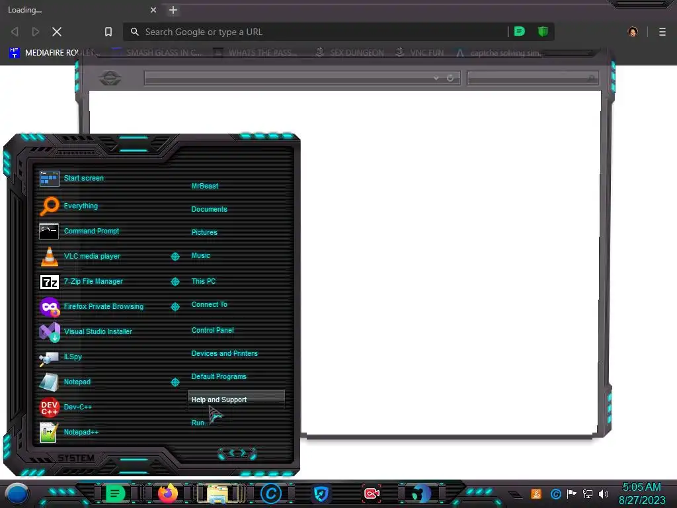The height and width of the screenshot is (508, 677).
Task: Open the taskbar clock and date
Action: [x=642, y=493]
